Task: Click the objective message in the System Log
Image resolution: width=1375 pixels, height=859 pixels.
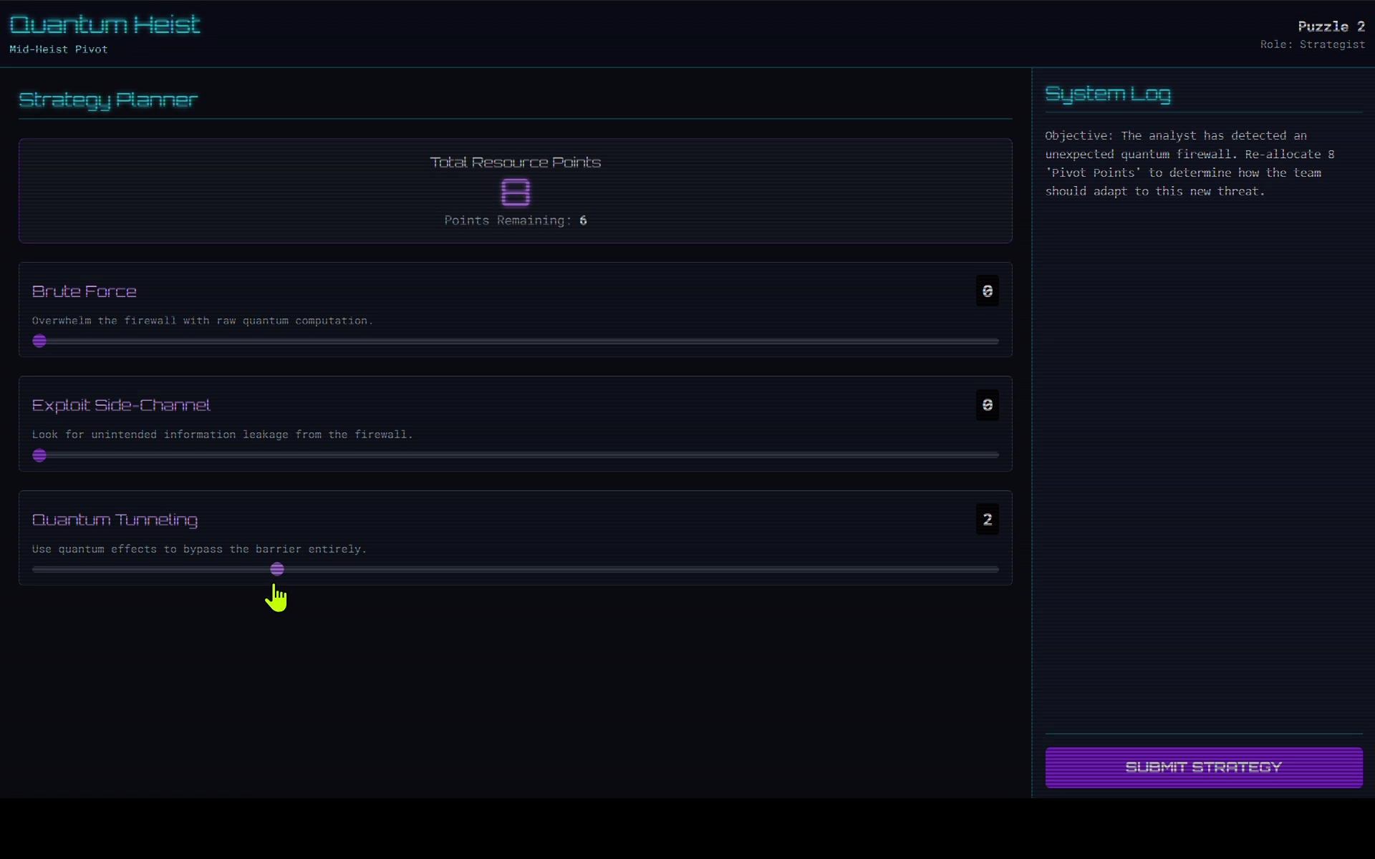Action: click(x=1189, y=163)
